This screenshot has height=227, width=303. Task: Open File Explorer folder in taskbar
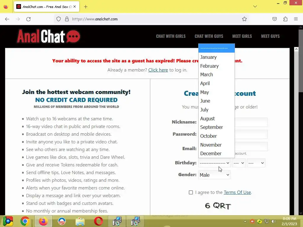pos(80,221)
